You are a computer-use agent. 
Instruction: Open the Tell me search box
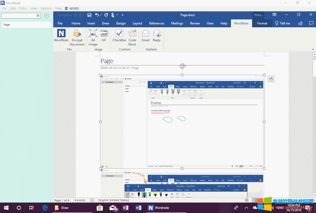tap(282, 23)
